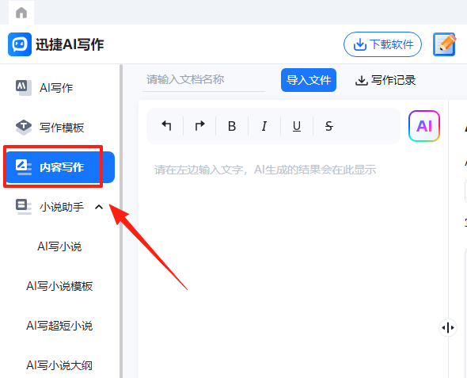Click the 小说助手 sidebar icon

[24, 207]
